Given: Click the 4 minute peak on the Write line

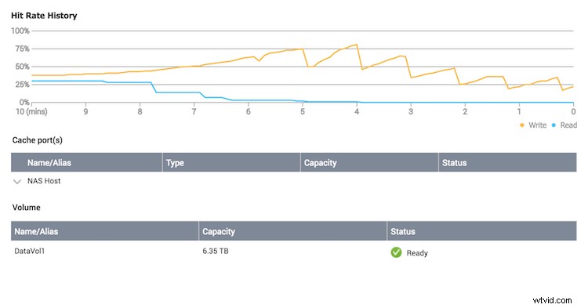Looking at the screenshot, I should tap(356, 45).
